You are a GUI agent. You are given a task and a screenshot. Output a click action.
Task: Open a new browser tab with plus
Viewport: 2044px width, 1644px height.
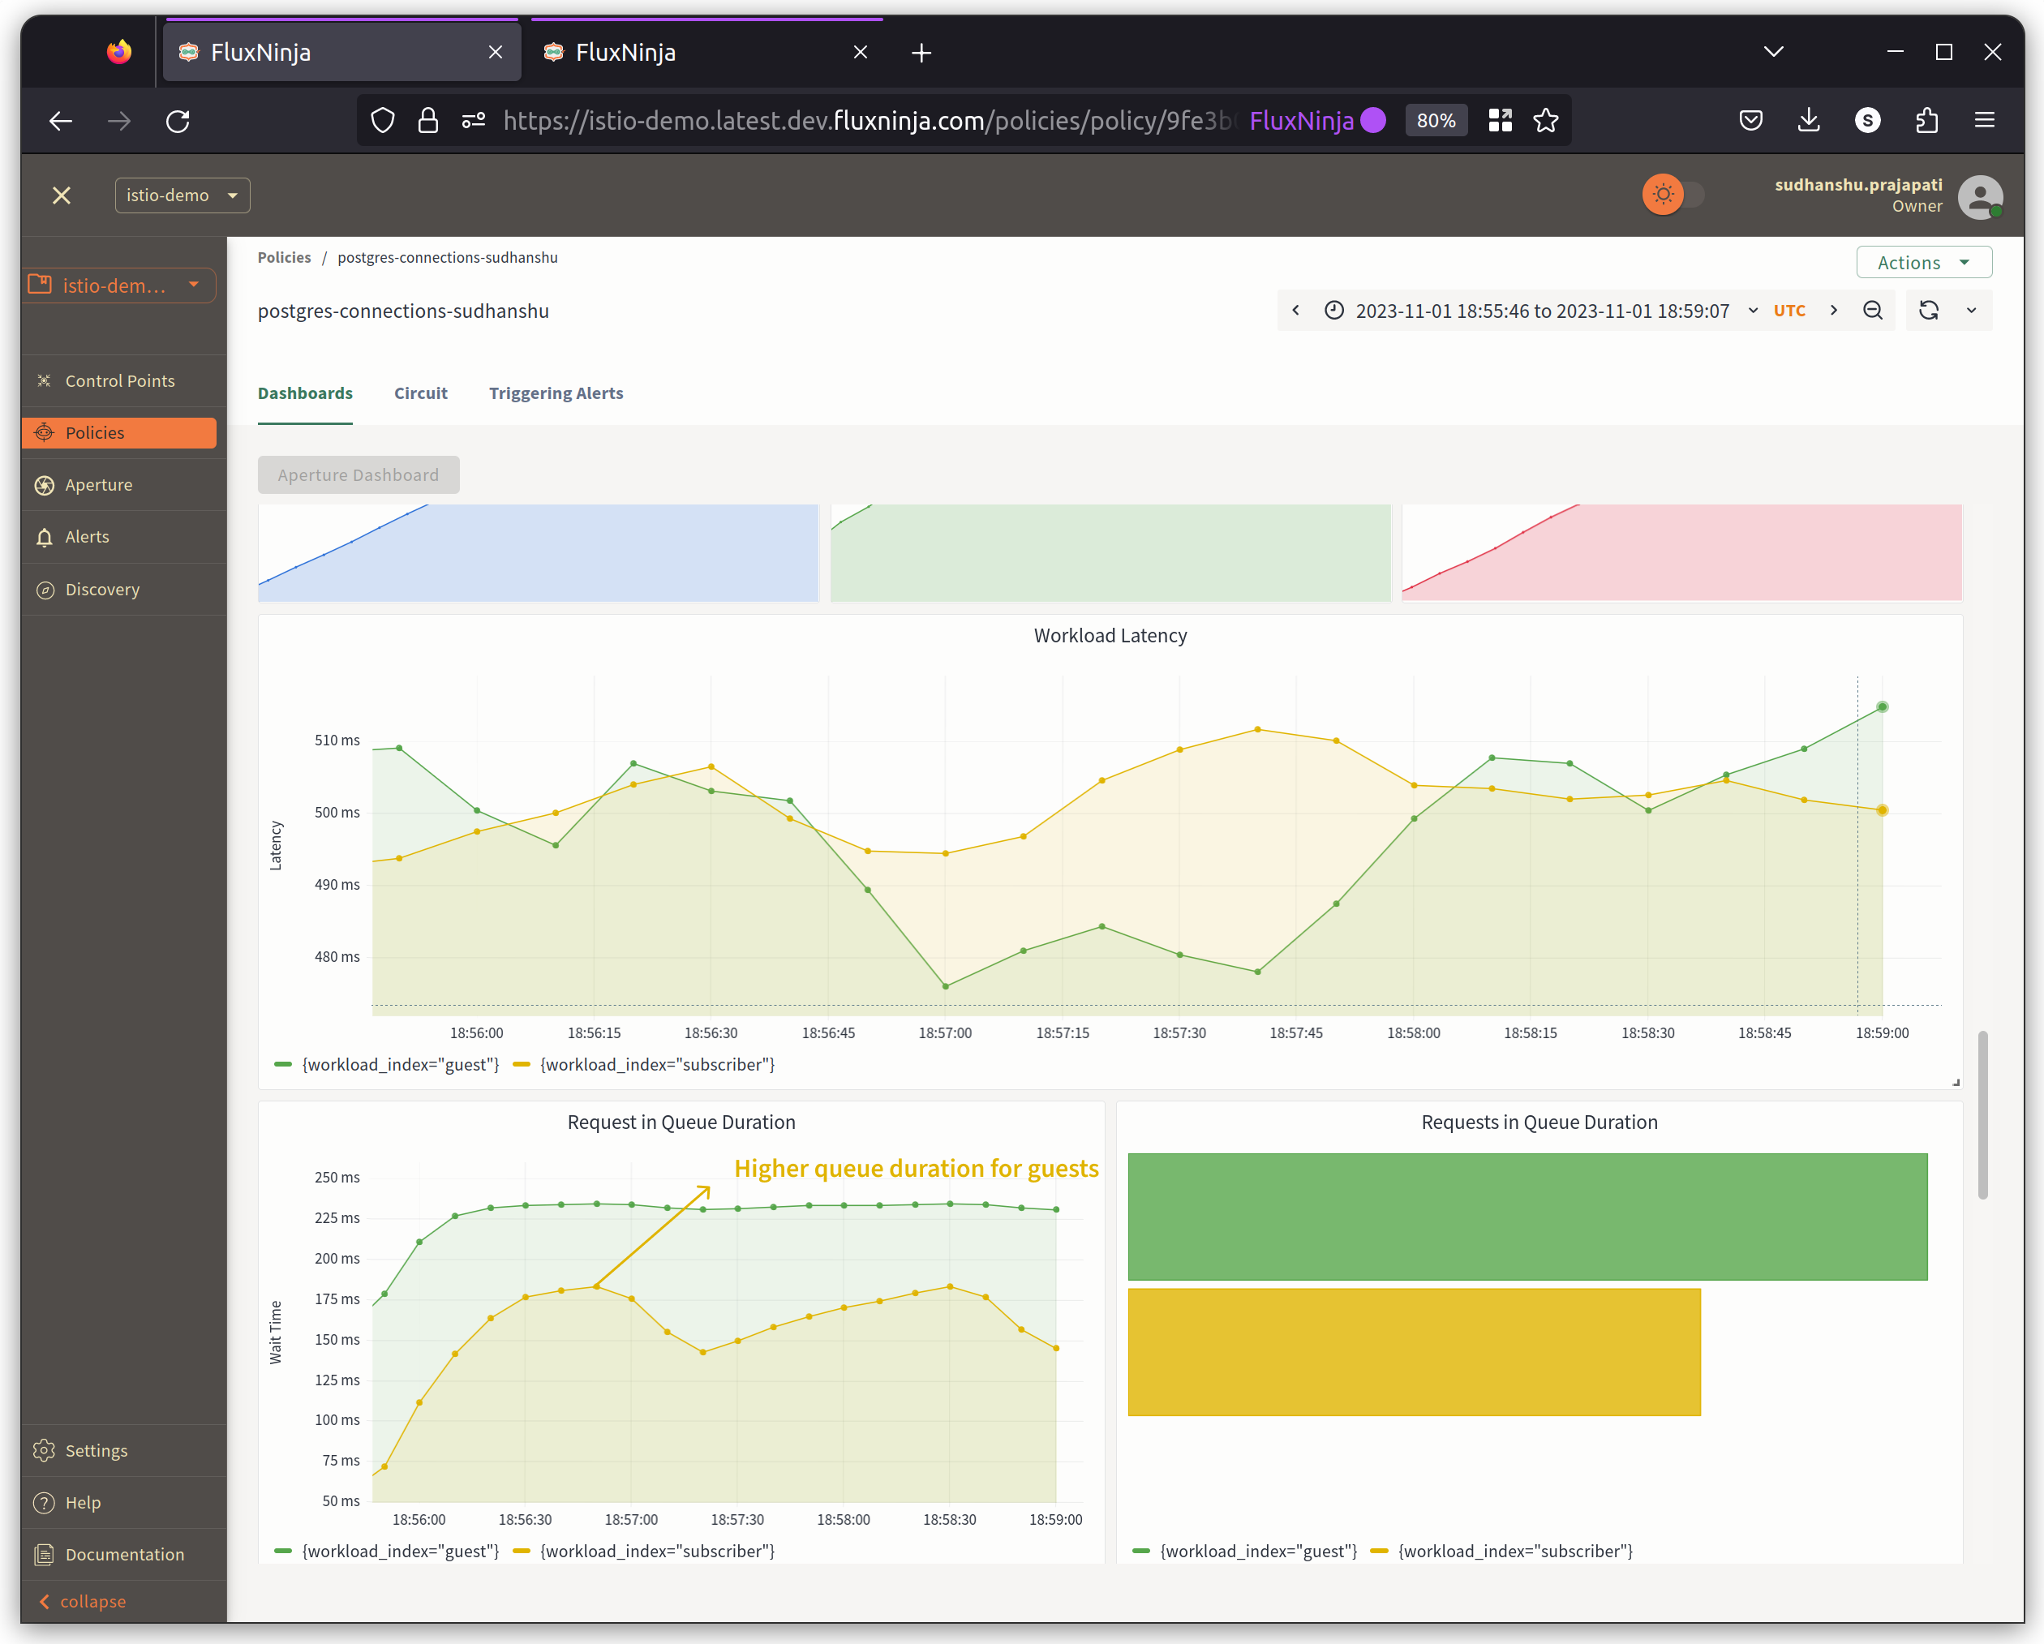(x=921, y=53)
